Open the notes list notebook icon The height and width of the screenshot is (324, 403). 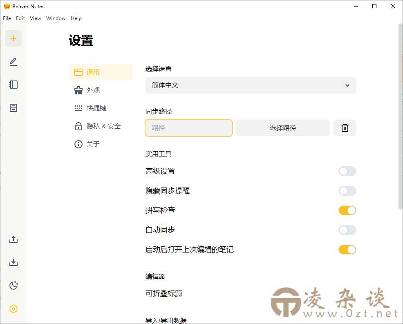point(13,85)
